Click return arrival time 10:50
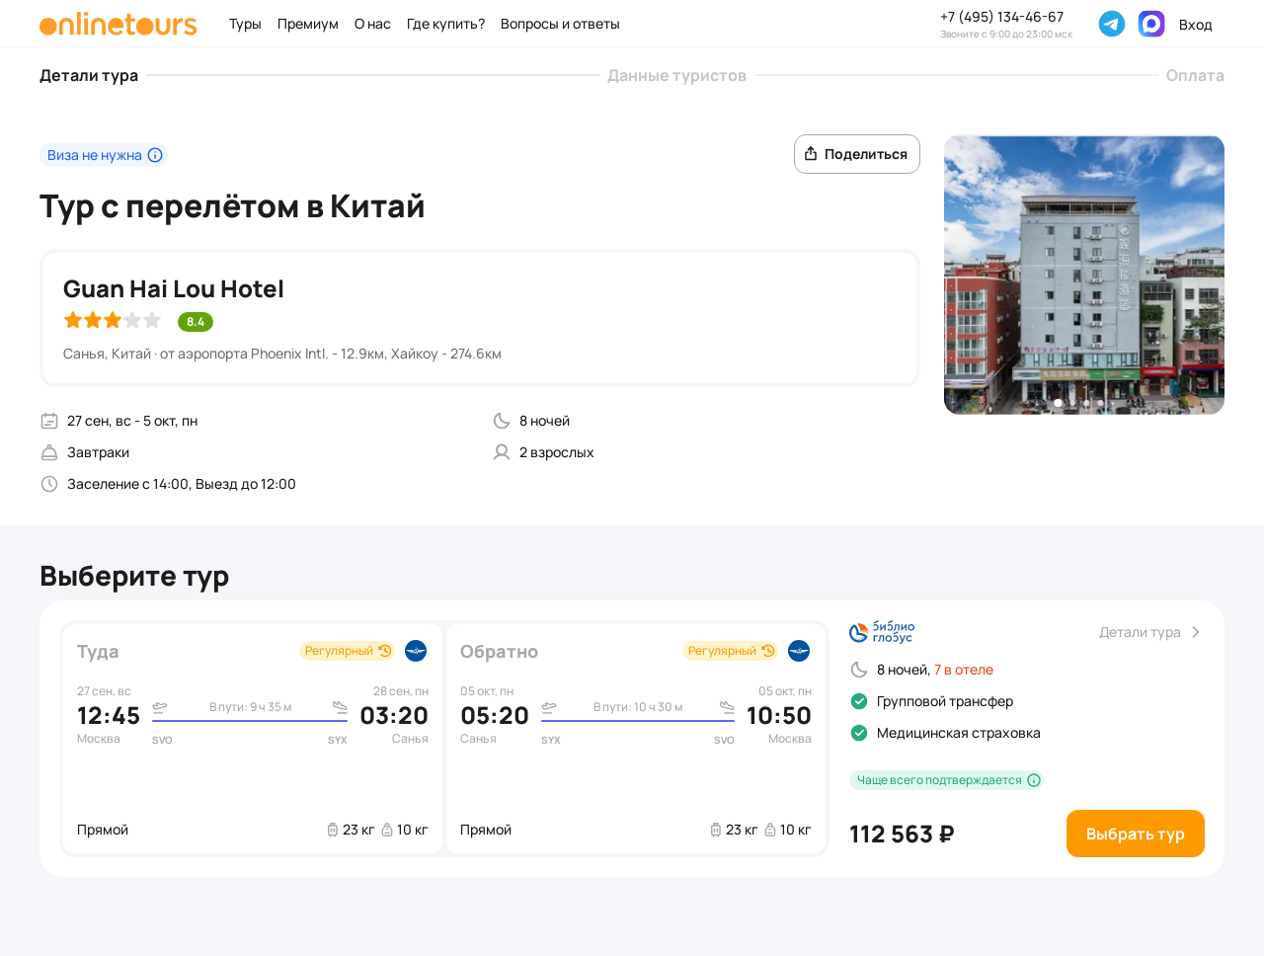The image size is (1264, 956). 779,716
